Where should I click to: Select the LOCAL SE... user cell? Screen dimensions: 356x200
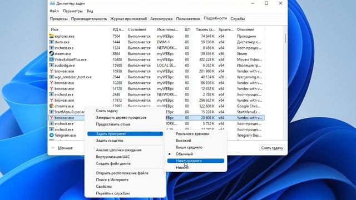(167, 66)
